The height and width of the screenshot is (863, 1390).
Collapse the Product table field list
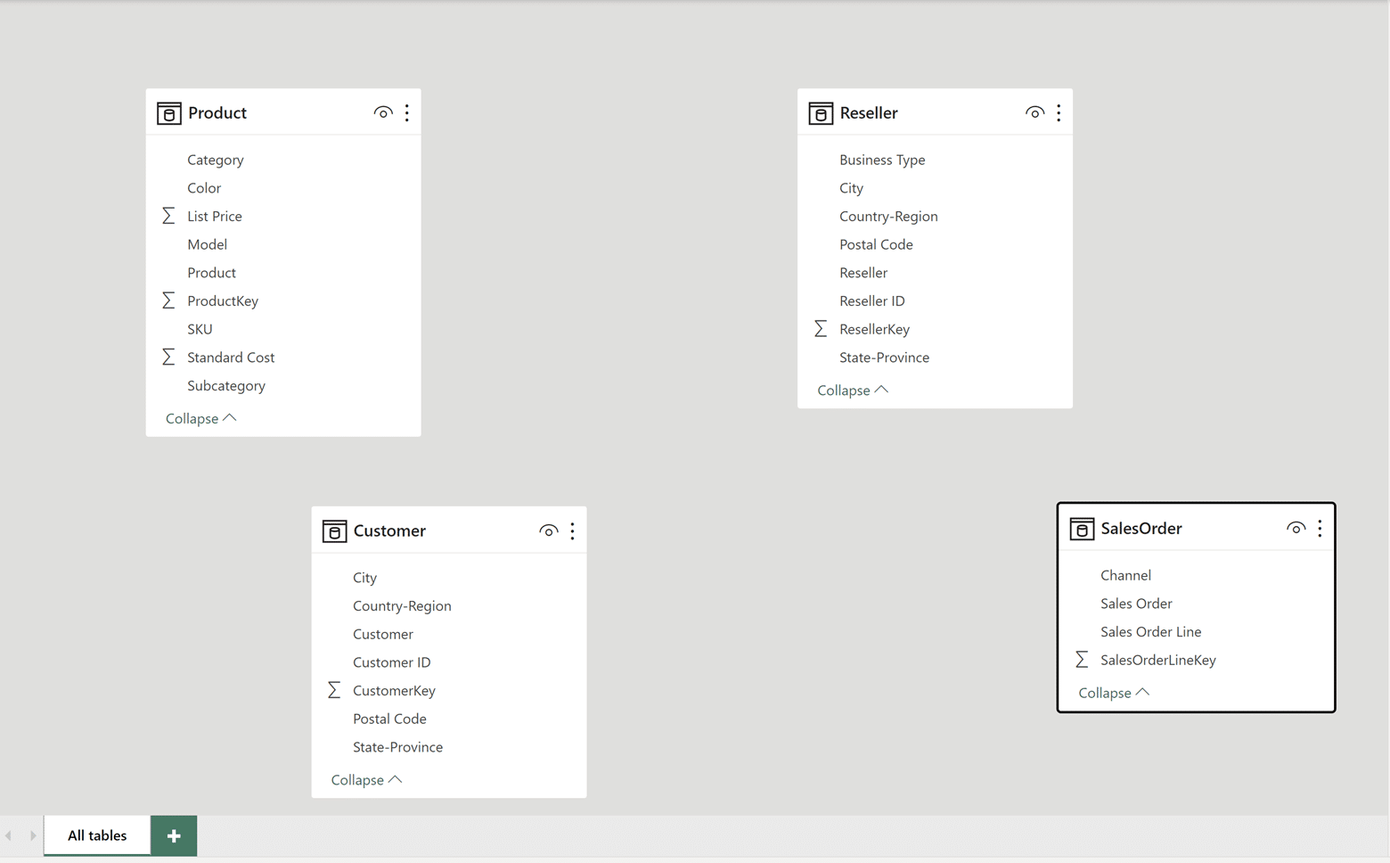(x=200, y=417)
